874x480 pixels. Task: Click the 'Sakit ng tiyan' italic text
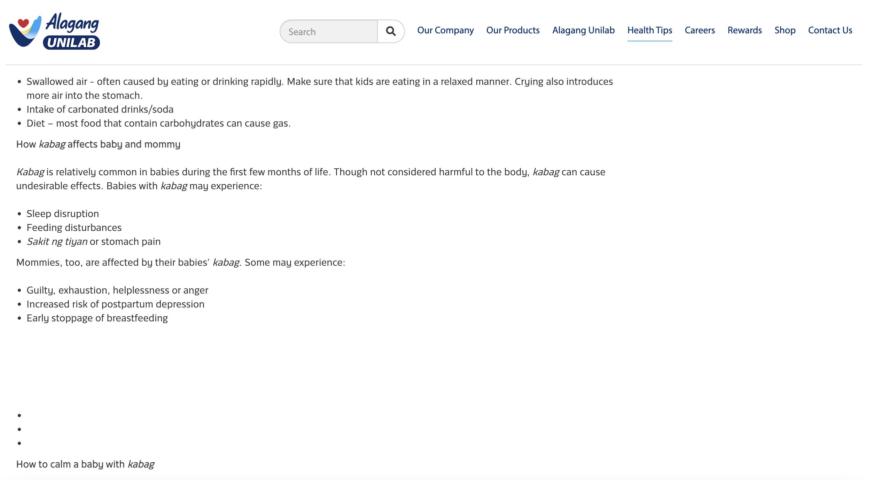[x=57, y=241]
